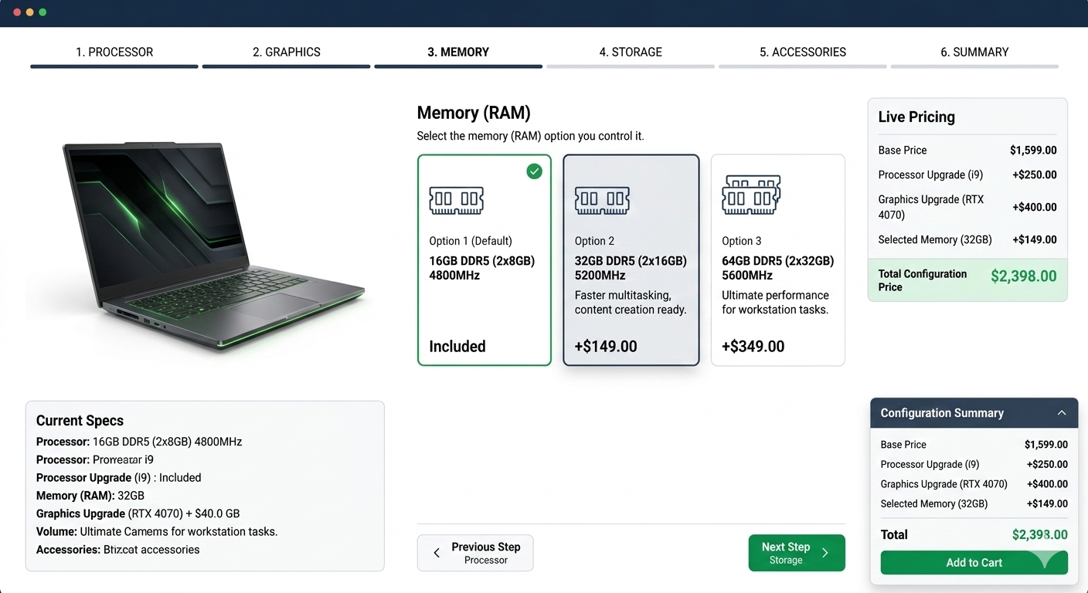Jump to the 2. Graphics step tab

286,53
